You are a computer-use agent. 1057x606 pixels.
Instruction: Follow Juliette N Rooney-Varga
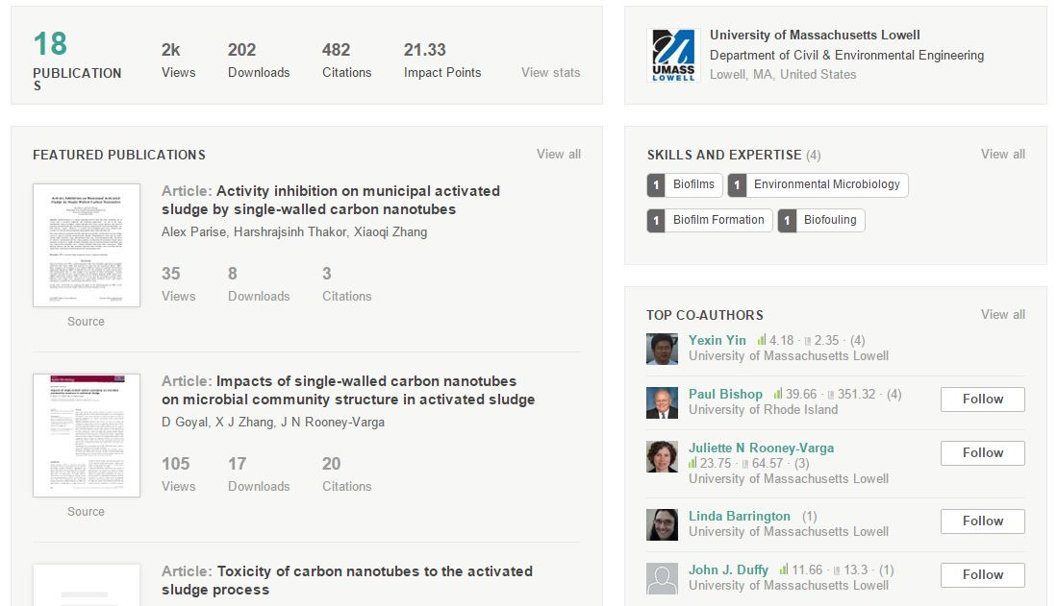983,453
